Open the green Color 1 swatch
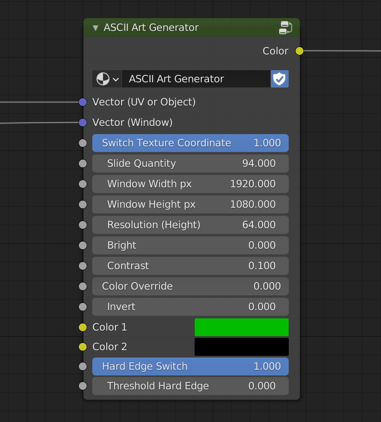This screenshot has height=422, width=381. pos(241,327)
